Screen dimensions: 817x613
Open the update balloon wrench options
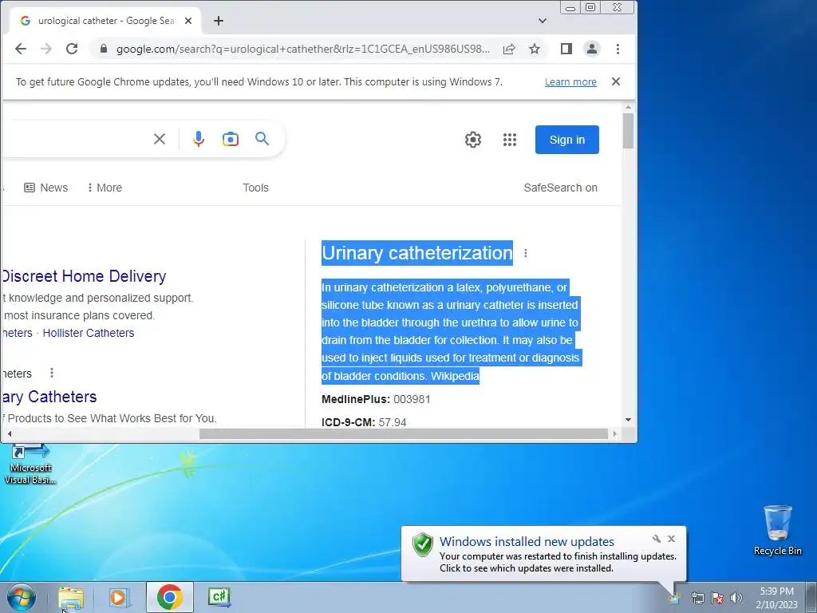(657, 539)
